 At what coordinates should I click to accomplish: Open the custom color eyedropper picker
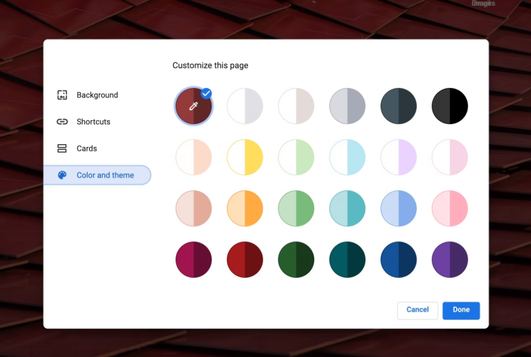pyautogui.click(x=194, y=106)
